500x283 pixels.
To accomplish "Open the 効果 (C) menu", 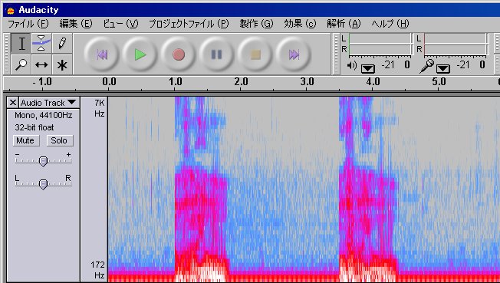I will pyautogui.click(x=300, y=24).
